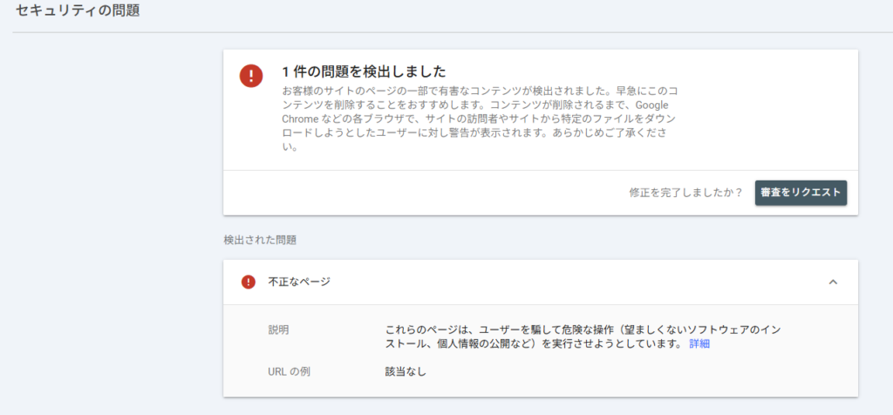Viewport: 893px width, 415px height.
Task: Collapse the 不正なページ section using the chevron
Action: 833,282
